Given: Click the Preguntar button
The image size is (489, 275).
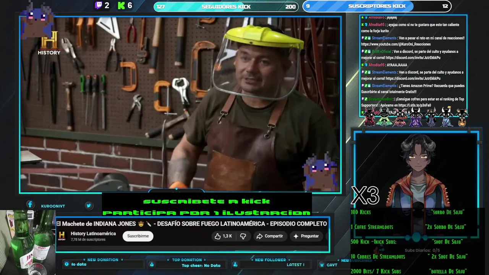Looking at the screenshot, I should (306, 236).
